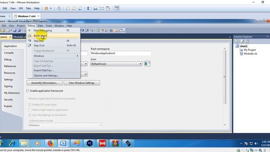
Task: Click the Assembly Information button
Action: [44, 83]
